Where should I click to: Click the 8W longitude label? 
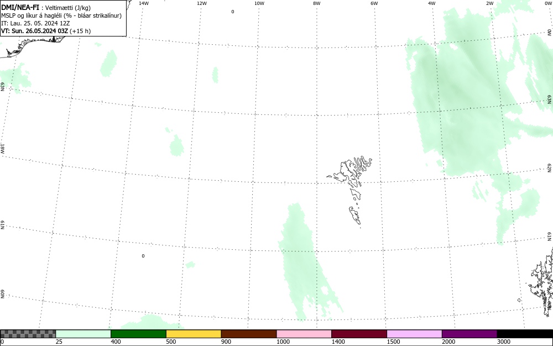[317, 3]
